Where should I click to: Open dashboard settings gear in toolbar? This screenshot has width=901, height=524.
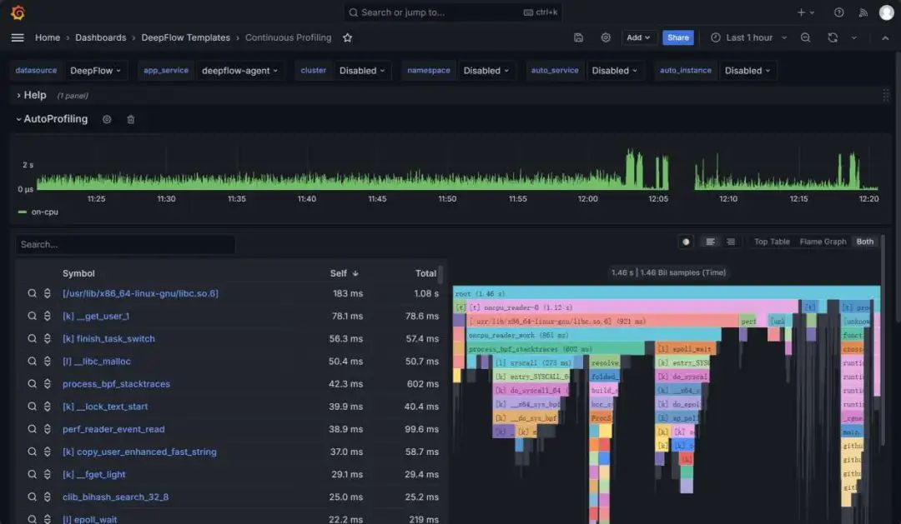(x=606, y=37)
